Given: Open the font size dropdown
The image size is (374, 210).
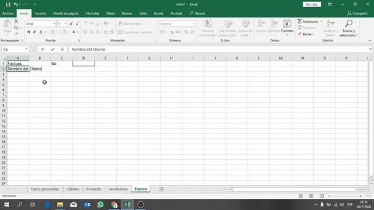Looking at the screenshot, I should coord(66,24).
